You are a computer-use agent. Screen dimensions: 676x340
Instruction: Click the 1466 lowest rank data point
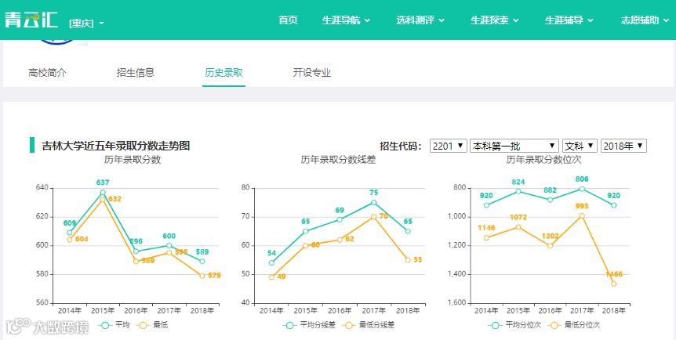coord(614,284)
